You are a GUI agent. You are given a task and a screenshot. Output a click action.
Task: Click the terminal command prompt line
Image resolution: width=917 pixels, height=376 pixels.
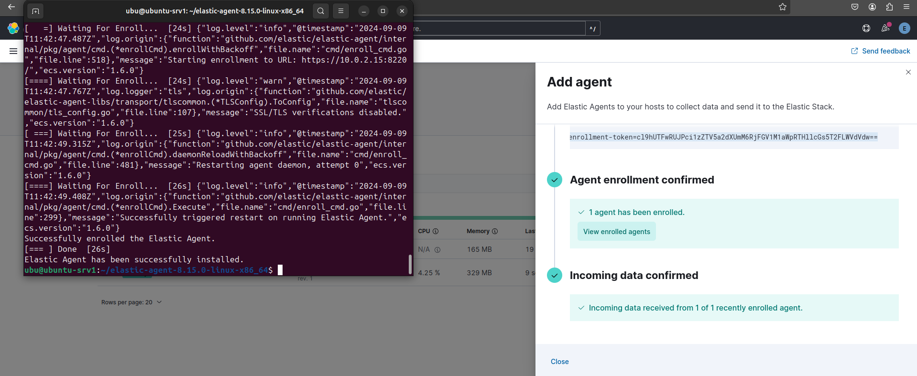tap(153, 270)
